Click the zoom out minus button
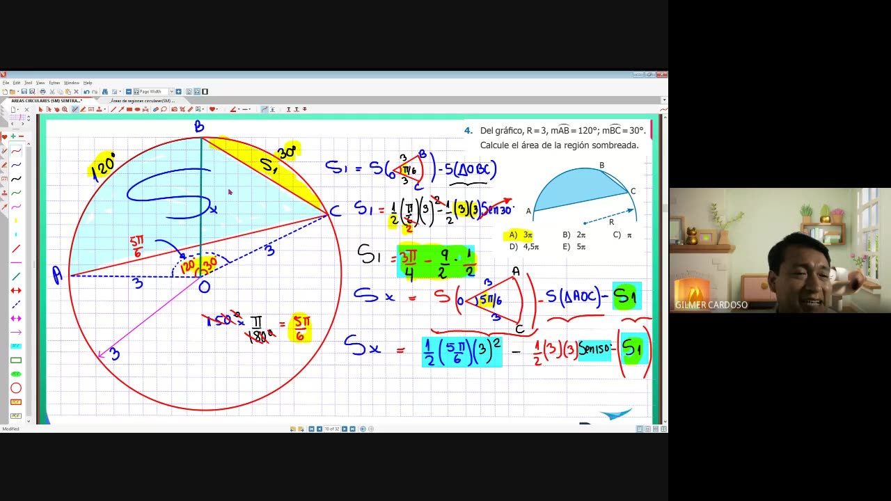Image resolution: width=891 pixels, height=501 pixels. 129,92
